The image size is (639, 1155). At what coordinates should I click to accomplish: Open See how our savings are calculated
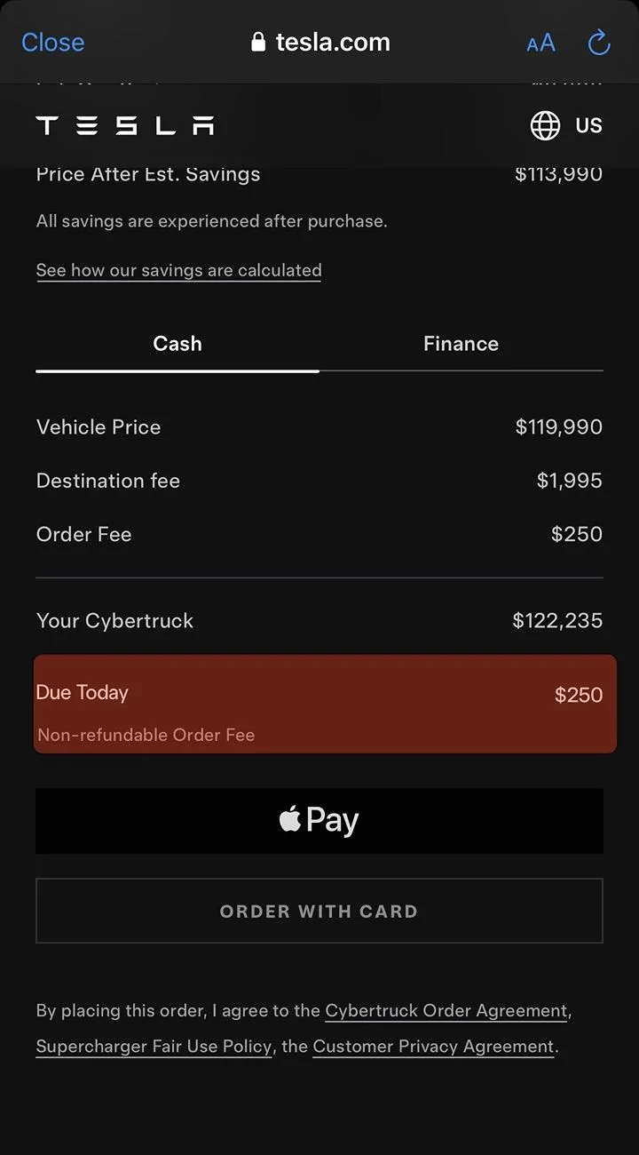[x=178, y=270]
